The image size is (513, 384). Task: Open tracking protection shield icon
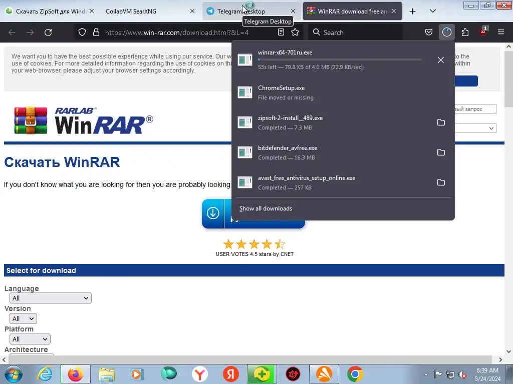coord(82,32)
